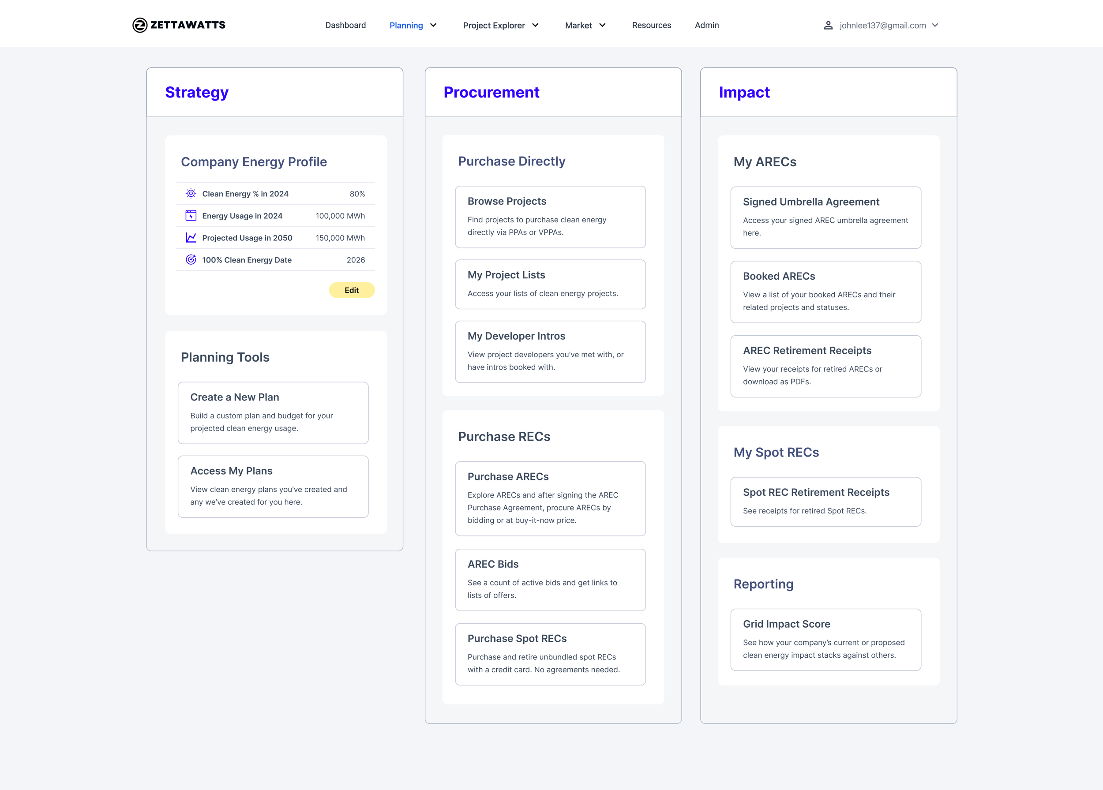Open the account email dropdown
Viewport: 1103px width, 790px height.
(x=935, y=25)
